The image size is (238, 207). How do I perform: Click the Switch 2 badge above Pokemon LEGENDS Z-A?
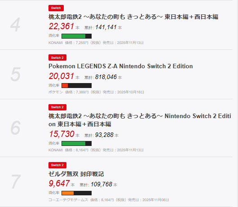(57, 57)
